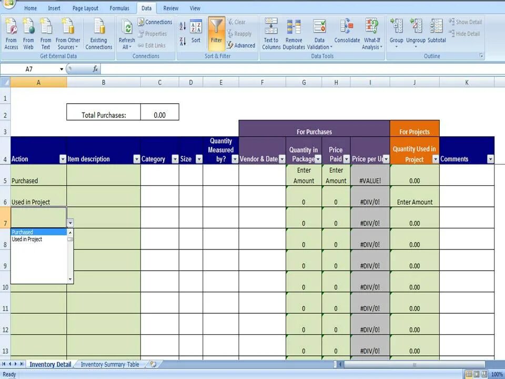The height and width of the screenshot is (379, 505).
Task: Click Remove Duplicates
Action: click(x=294, y=34)
